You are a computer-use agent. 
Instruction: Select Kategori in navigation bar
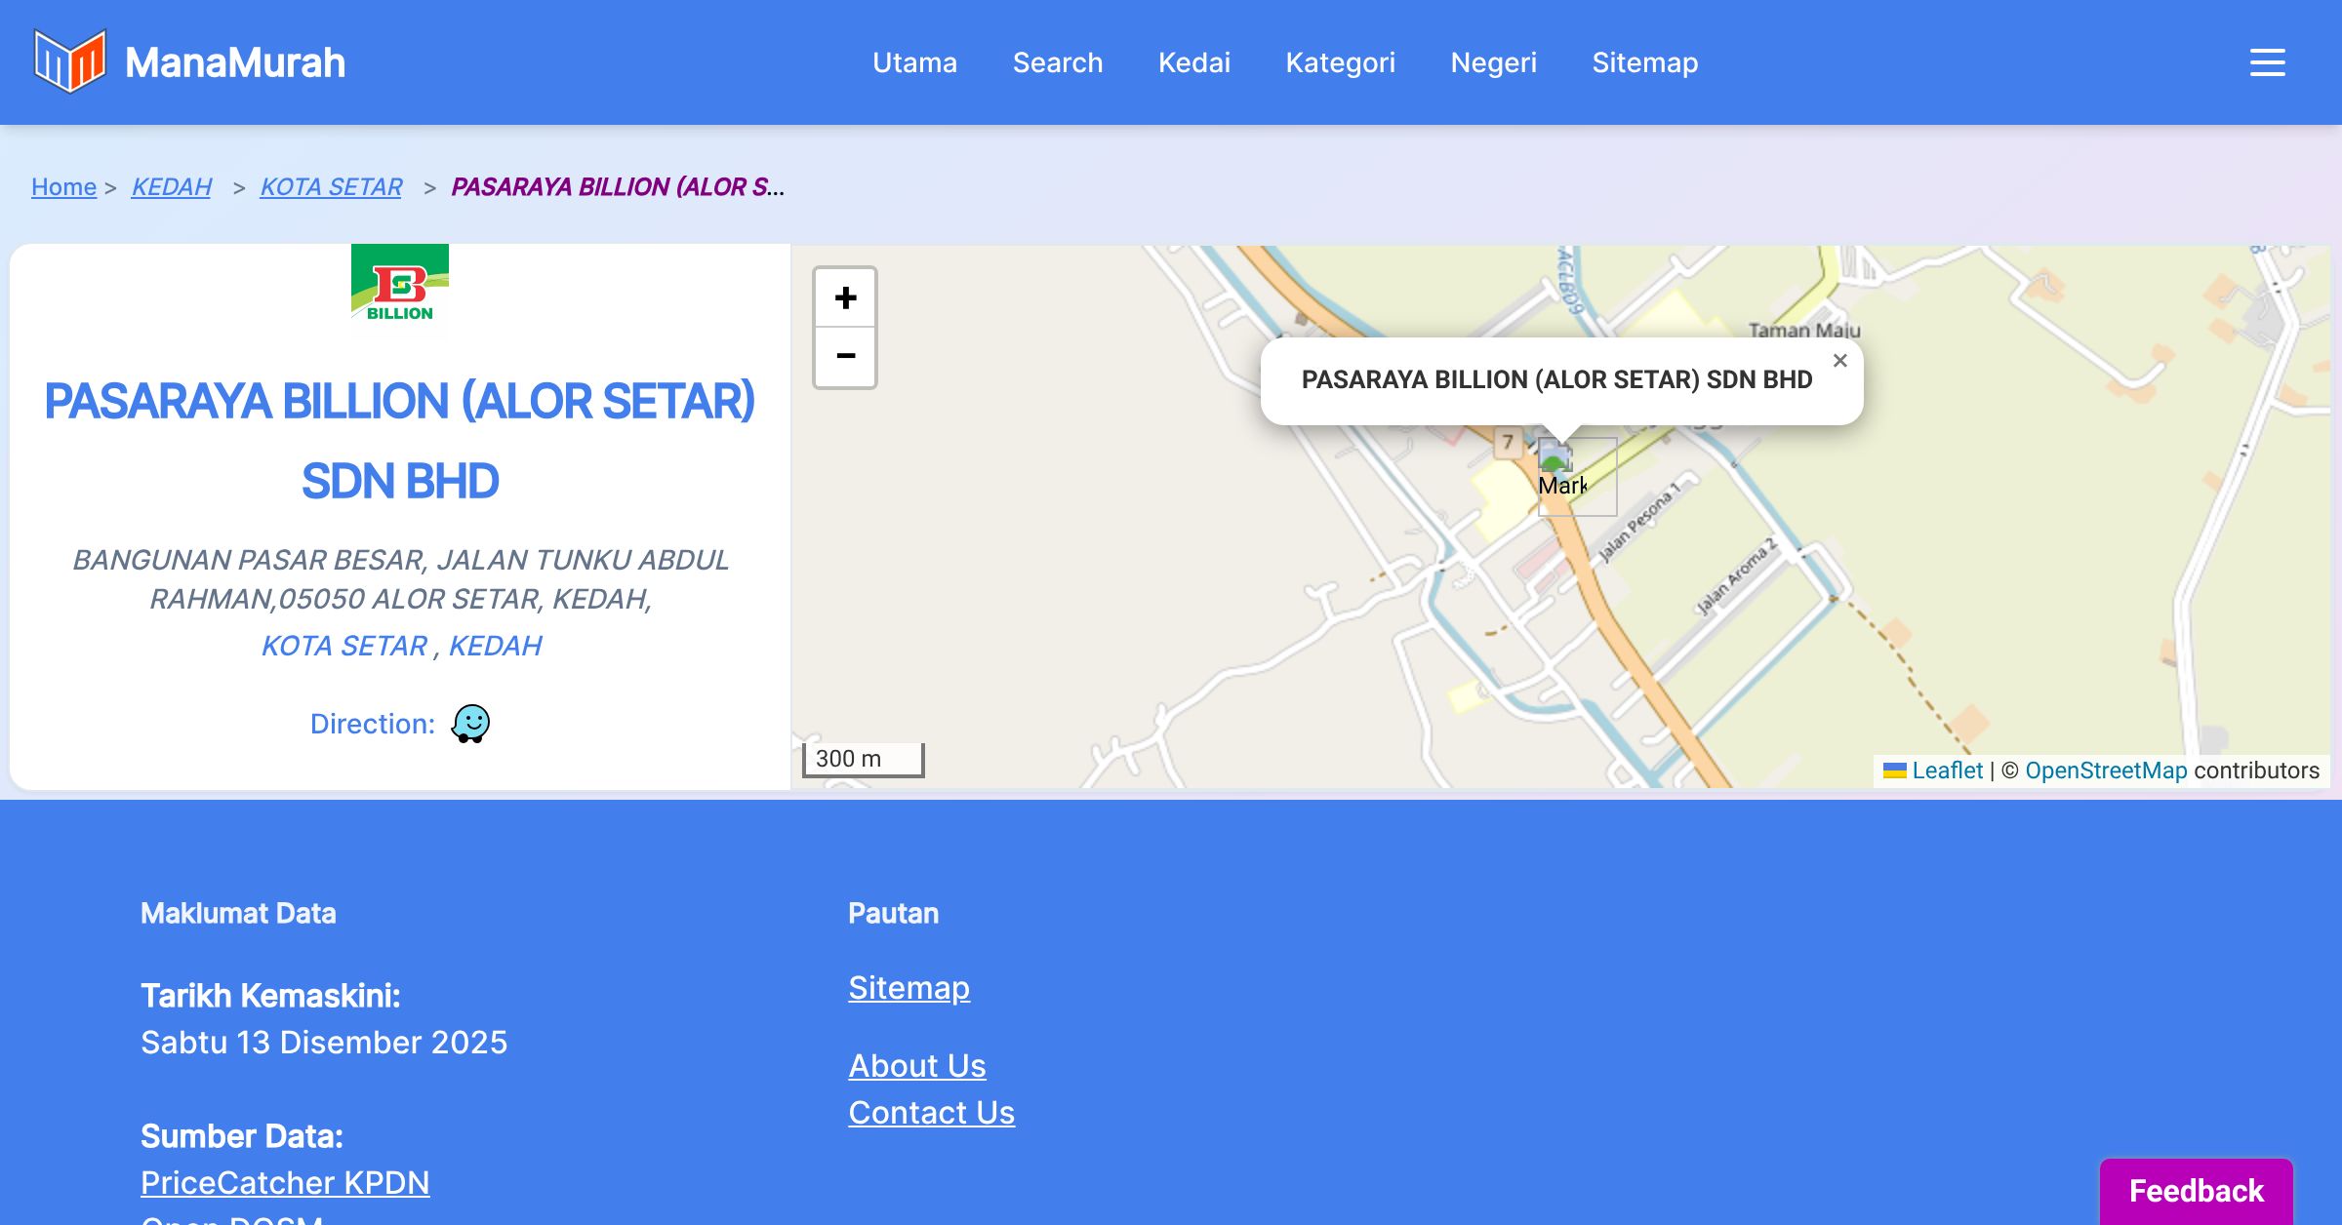(1340, 62)
